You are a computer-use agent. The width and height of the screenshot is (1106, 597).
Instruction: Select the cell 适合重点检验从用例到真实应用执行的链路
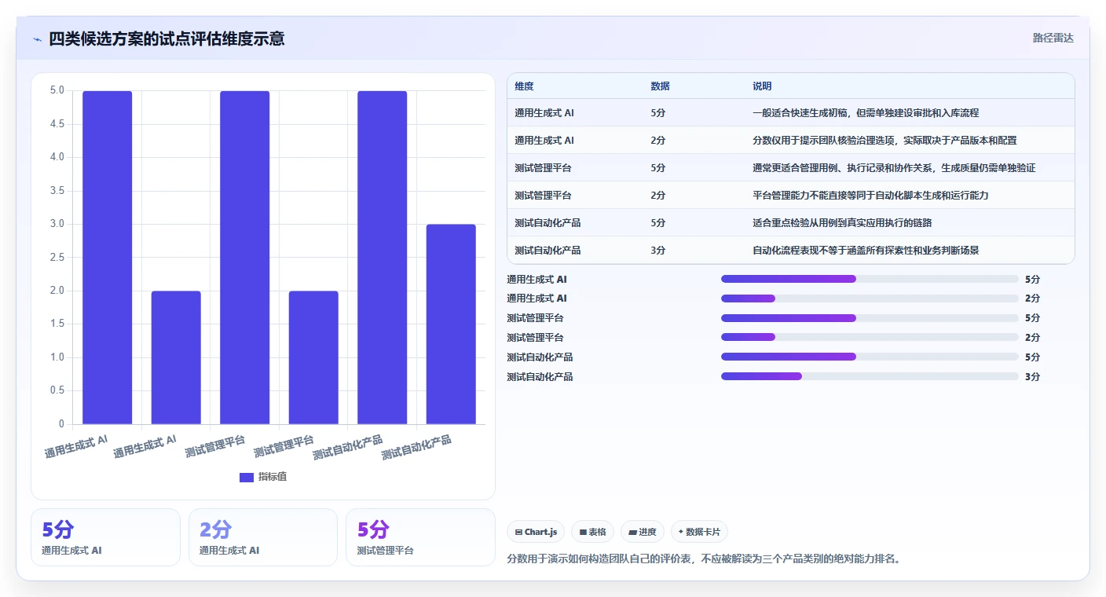coord(842,223)
